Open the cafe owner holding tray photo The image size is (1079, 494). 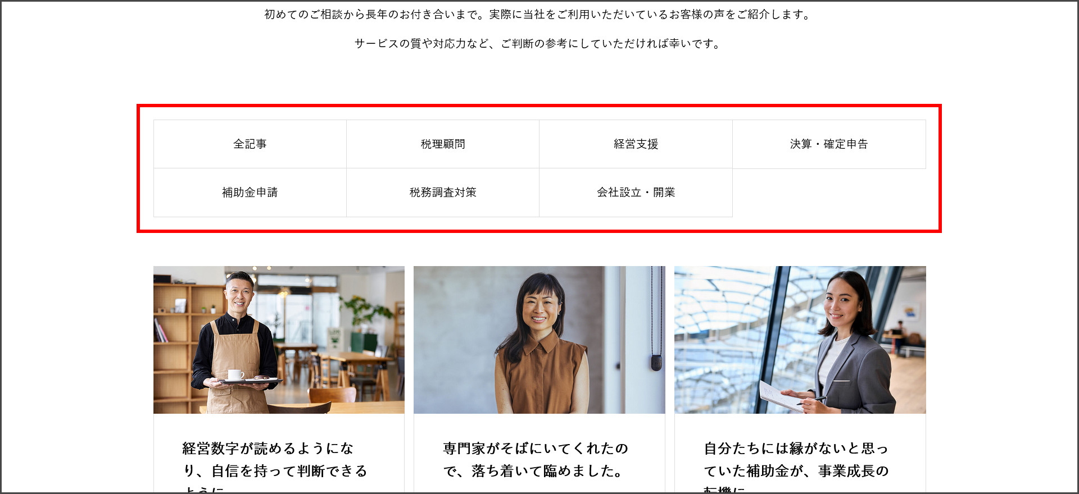pos(279,340)
